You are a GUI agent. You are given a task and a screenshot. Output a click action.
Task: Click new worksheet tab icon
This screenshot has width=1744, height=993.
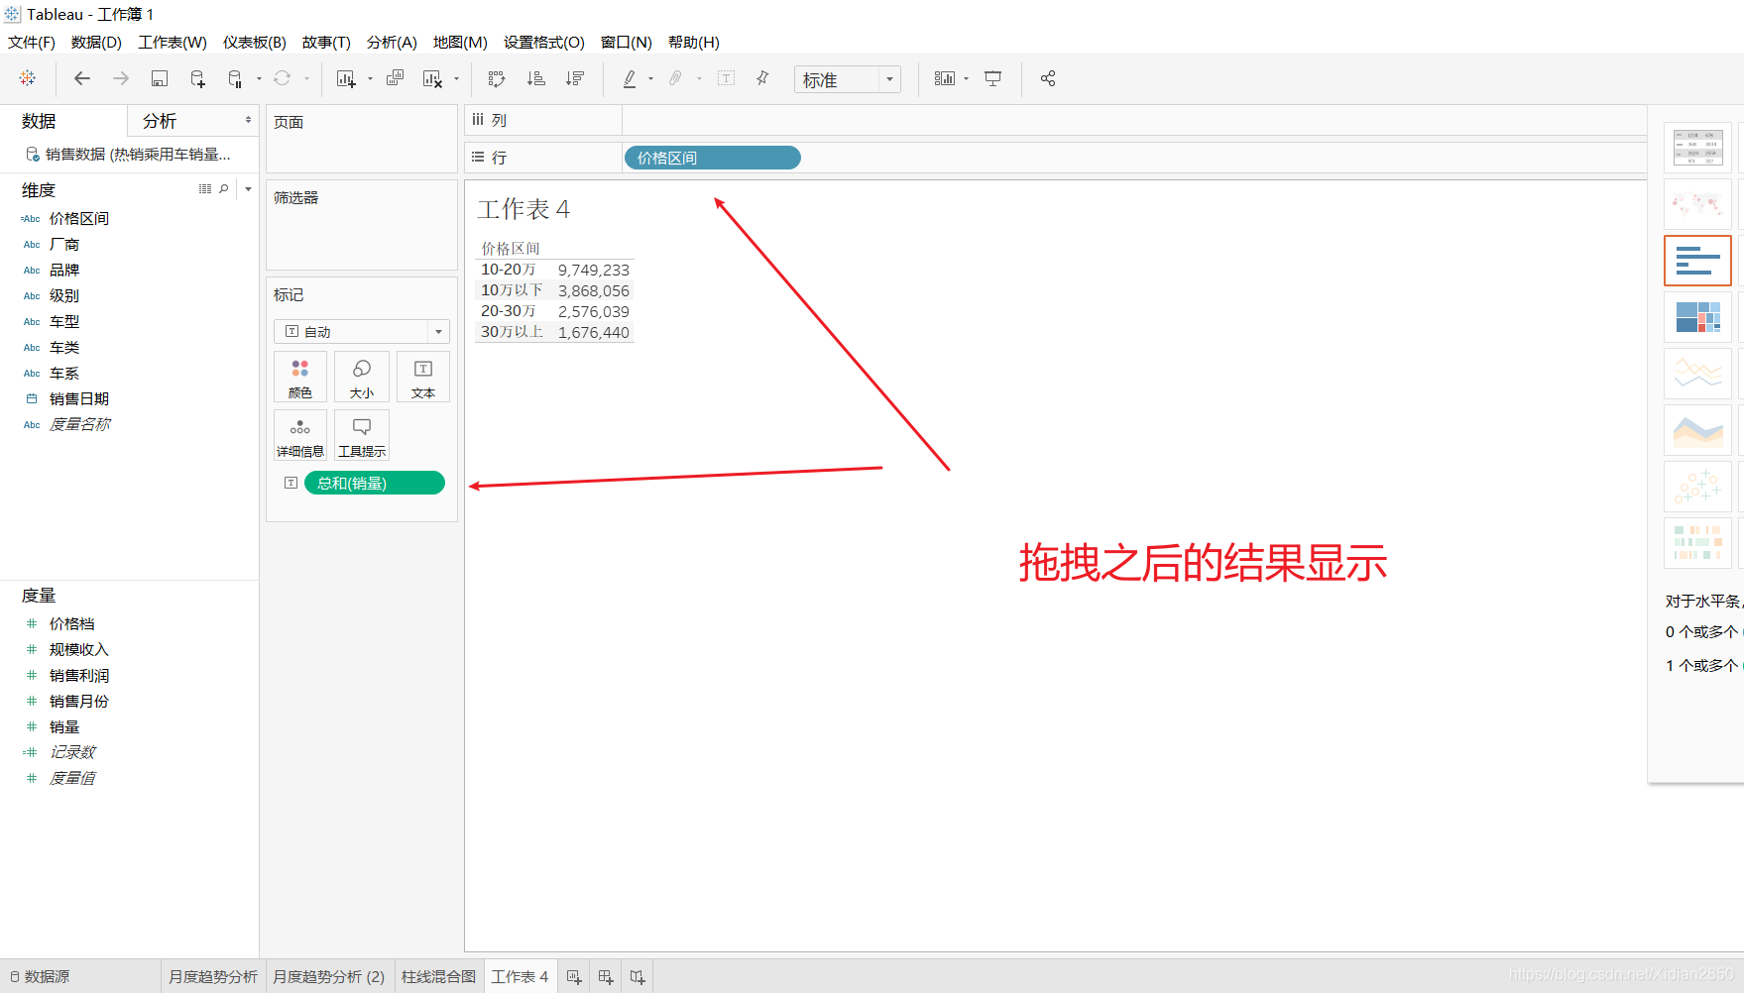pos(574,977)
